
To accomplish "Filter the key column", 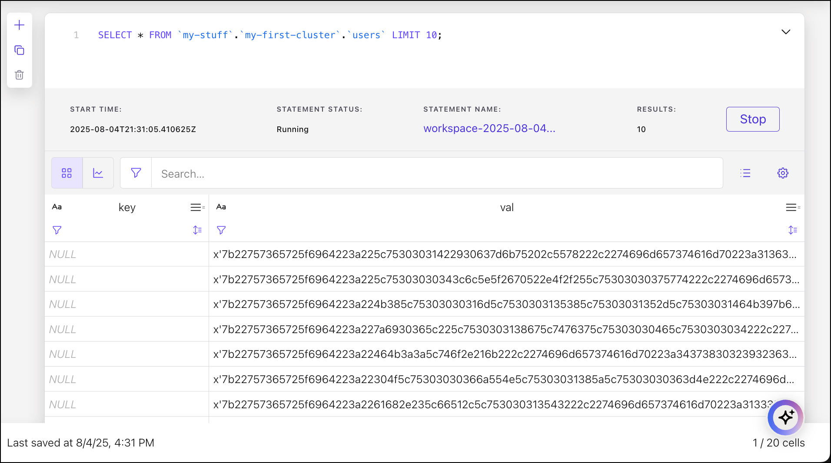I will (57, 230).
